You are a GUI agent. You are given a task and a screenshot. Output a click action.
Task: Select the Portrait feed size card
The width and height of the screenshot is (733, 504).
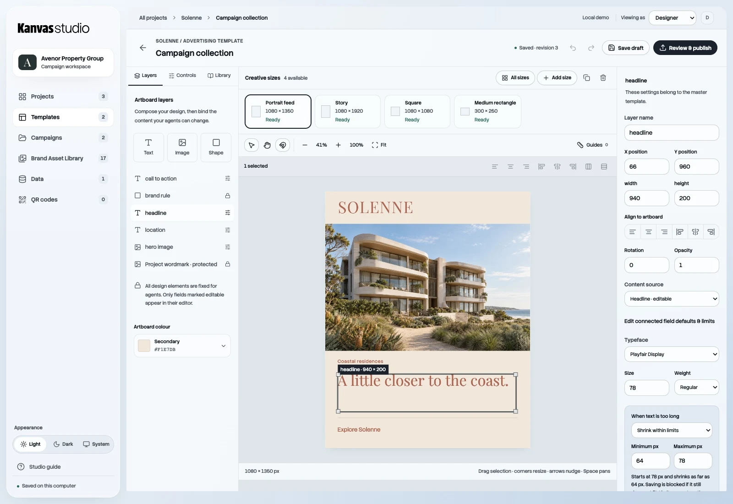[278, 111]
